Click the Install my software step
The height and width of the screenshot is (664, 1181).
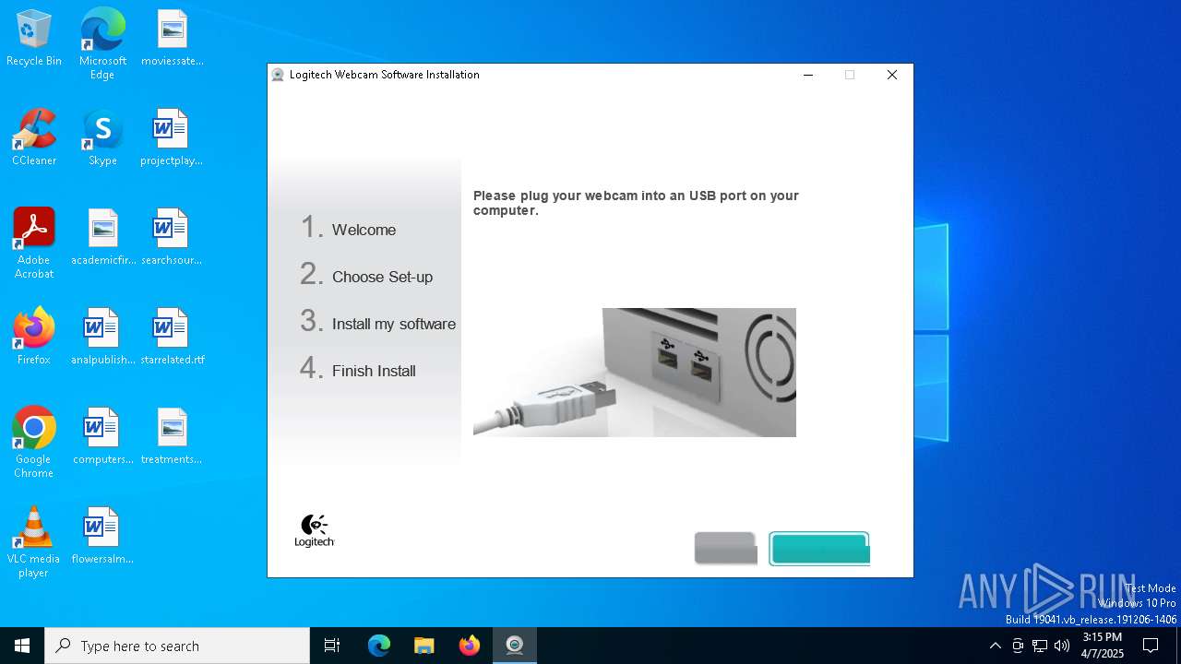pyautogui.click(x=378, y=322)
